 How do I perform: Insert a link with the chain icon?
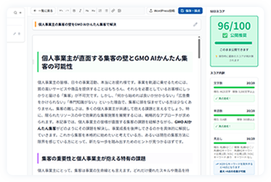coord(113,11)
